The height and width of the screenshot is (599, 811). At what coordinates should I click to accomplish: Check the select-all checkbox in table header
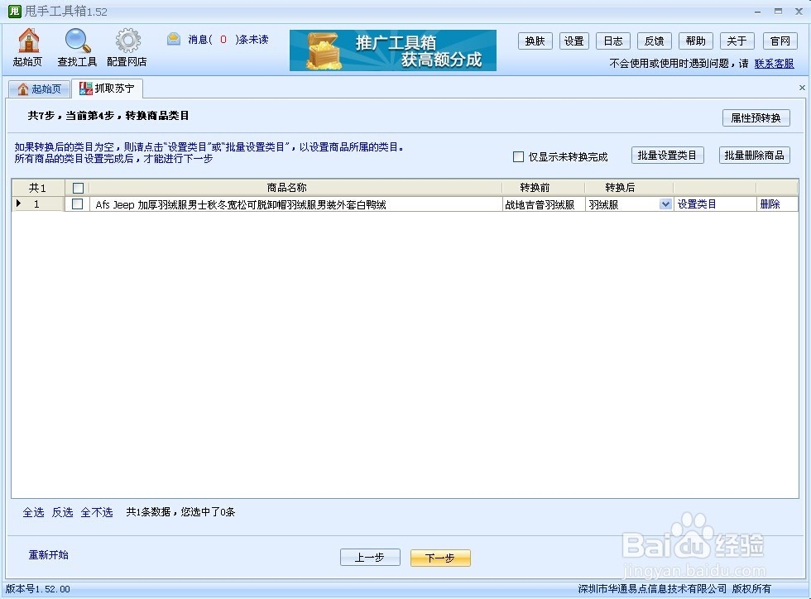(x=77, y=187)
